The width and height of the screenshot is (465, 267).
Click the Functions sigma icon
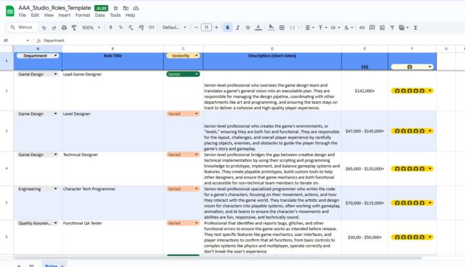coord(415,28)
